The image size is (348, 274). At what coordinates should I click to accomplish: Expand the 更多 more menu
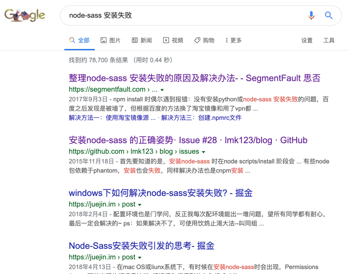coord(233,40)
